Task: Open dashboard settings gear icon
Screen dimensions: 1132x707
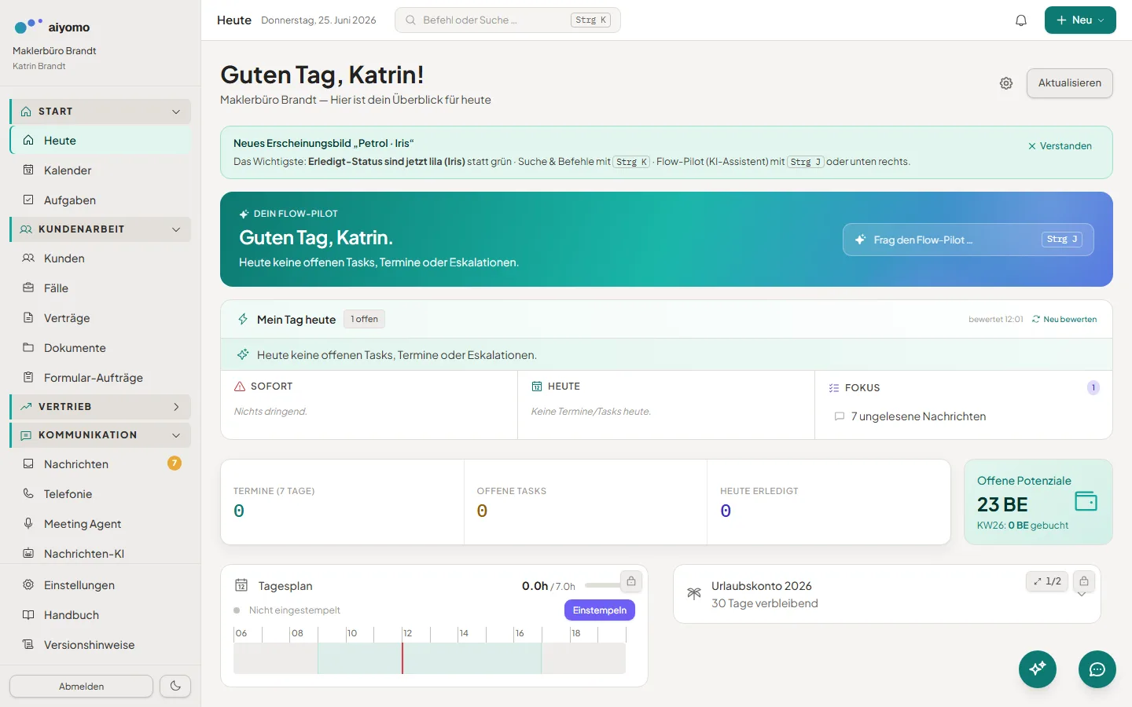Action: 1006,83
